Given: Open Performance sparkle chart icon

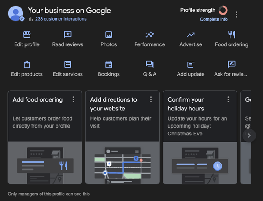Looking at the screenshot, I should pyautogui.click(x=150, y=35).
